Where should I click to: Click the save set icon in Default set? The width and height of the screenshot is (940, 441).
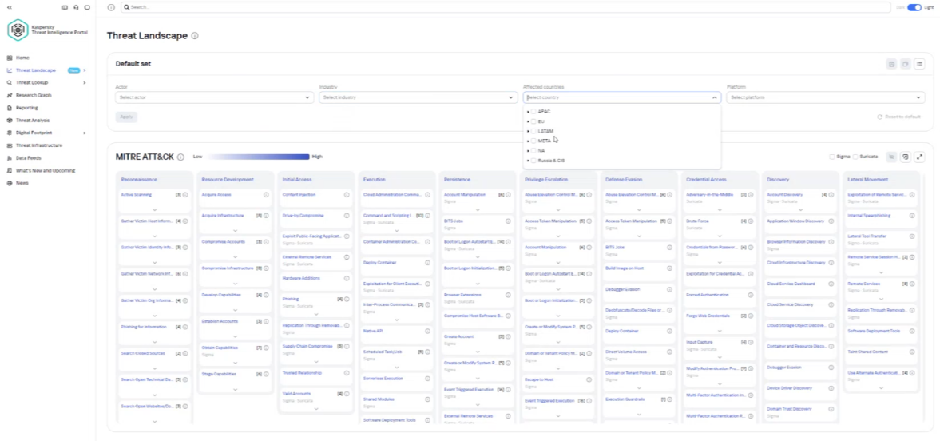891,64
